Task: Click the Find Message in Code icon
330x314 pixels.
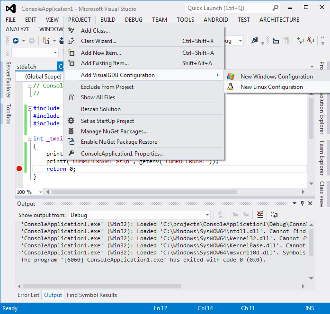Action: click(x=221, y=215)
